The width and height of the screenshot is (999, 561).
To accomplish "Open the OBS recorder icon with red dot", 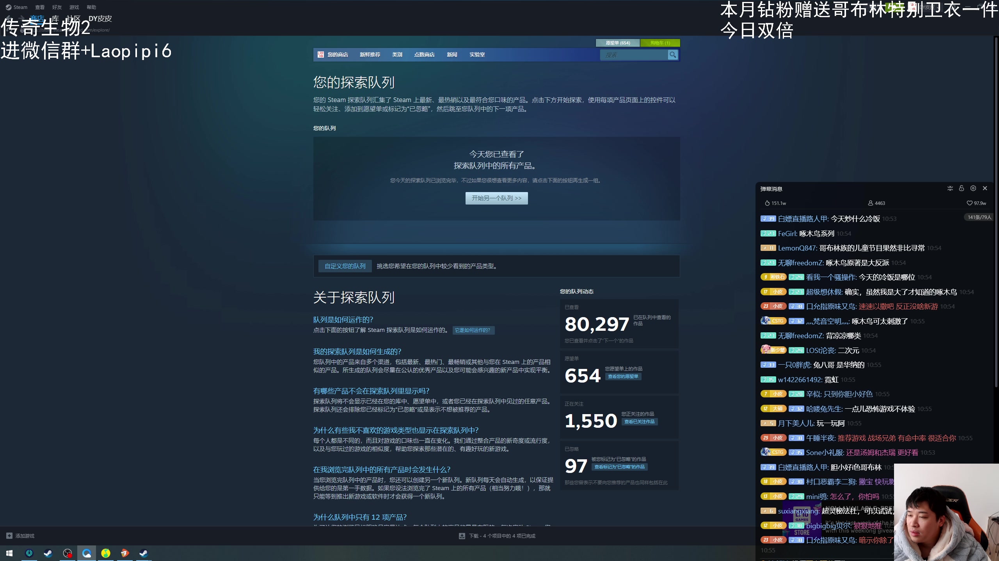I will [68, 553].
